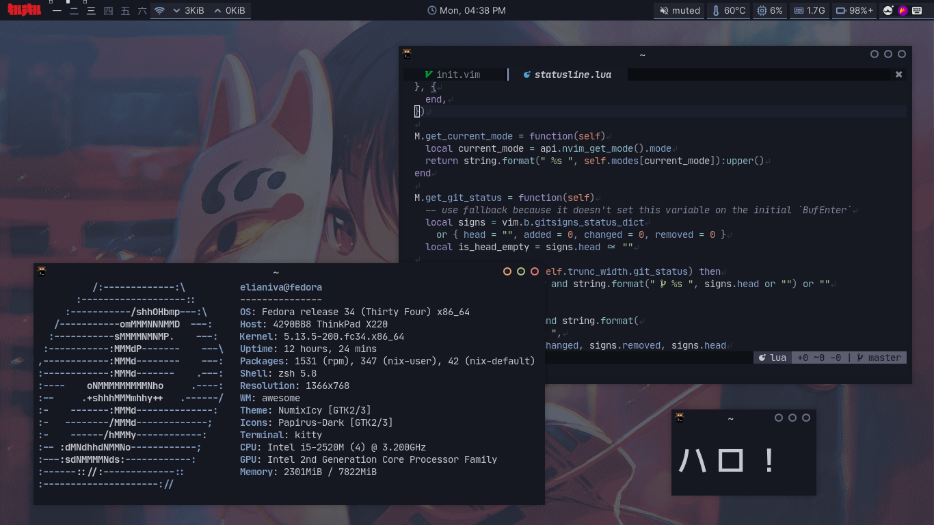Switch to workspace 六
Viewport: 934px width, 525px height.
[142, 10]
